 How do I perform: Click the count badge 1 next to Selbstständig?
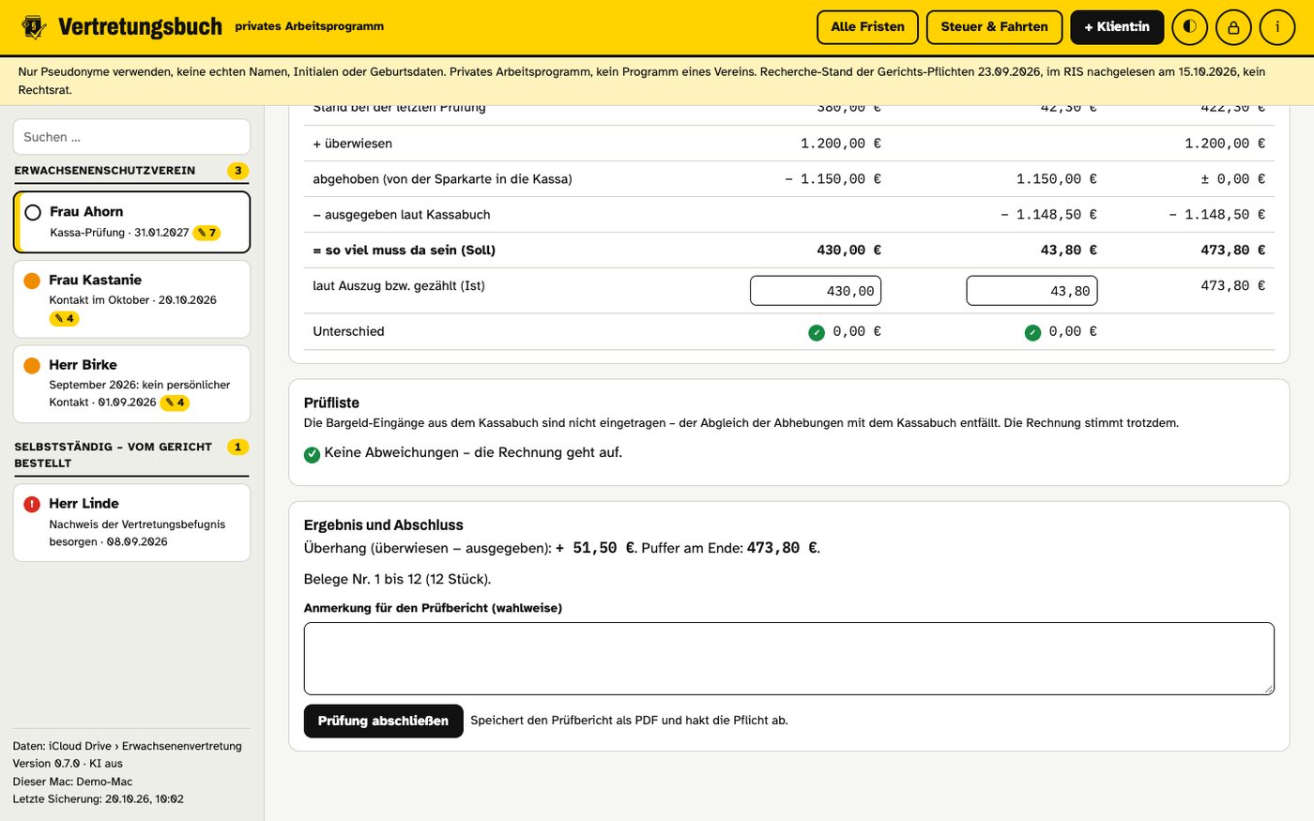[238, 447]
